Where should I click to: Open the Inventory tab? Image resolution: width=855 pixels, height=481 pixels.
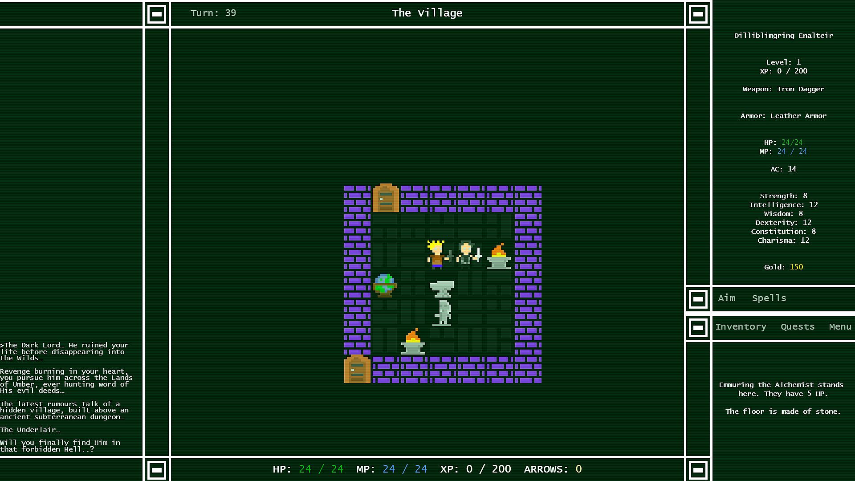tap(741, 327)
